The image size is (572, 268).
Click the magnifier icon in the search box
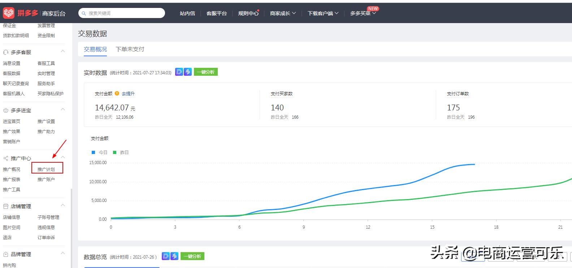click(x=84, y=13)
